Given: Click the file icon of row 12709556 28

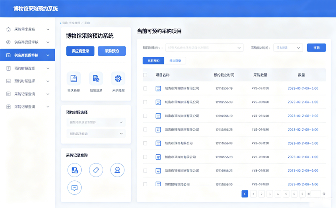Looking at the screenshot, I should (x=158, y=102).
